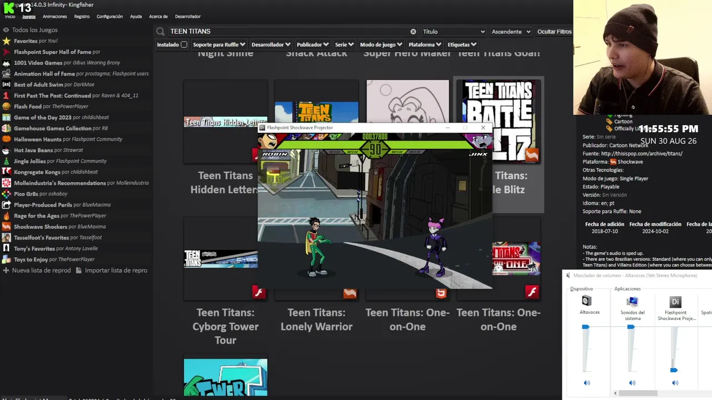
Task: Switch to the Juegos tab
Action: click(29, 17)
